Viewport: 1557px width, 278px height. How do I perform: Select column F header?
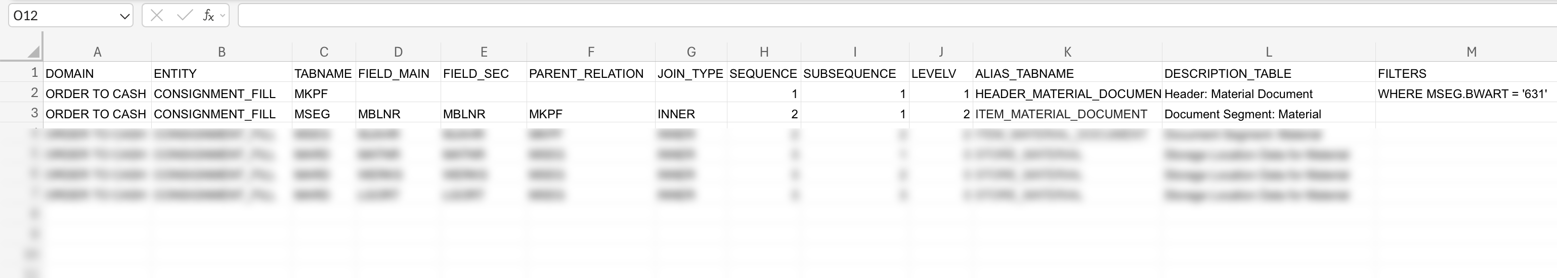[x=590, y=52]
